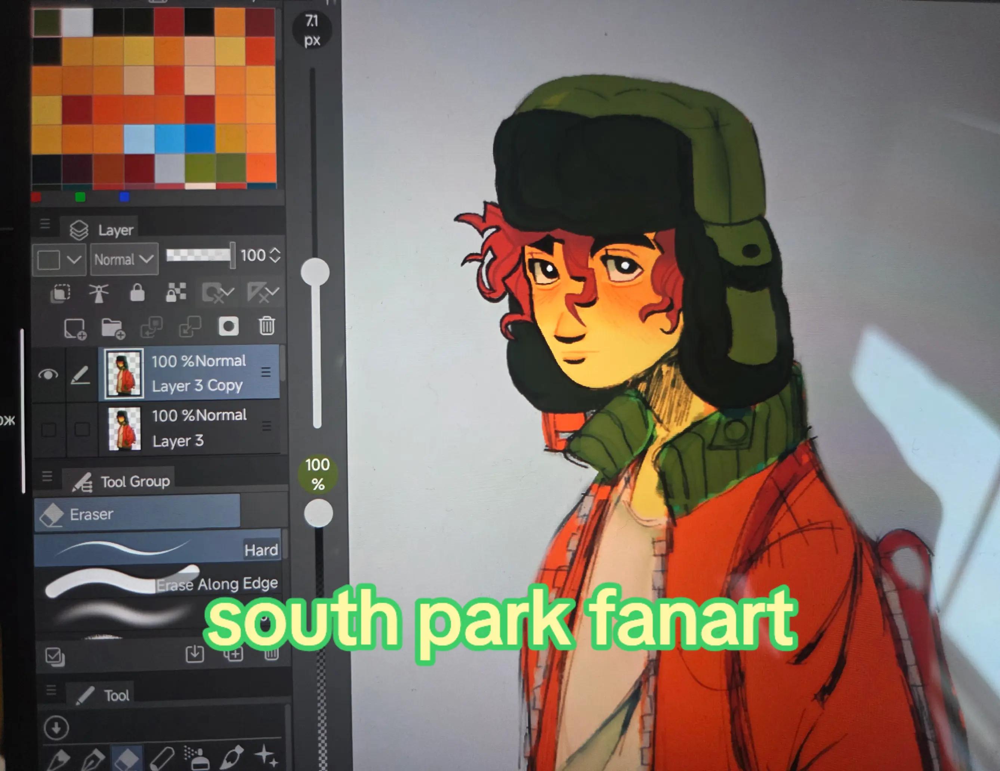Click the Clip to Layer Below icon

coord(60,293)
